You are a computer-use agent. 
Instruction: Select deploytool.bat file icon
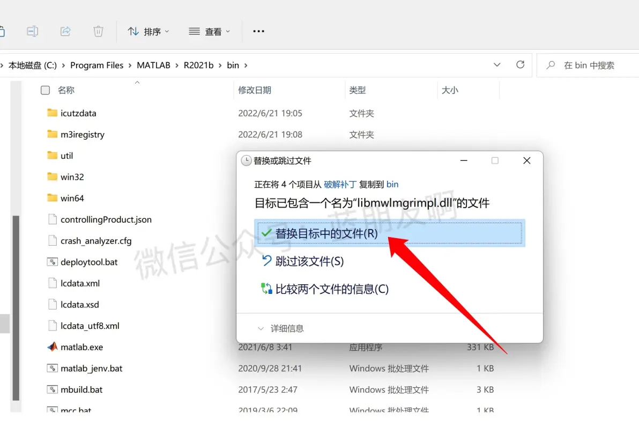click(52, 262)
